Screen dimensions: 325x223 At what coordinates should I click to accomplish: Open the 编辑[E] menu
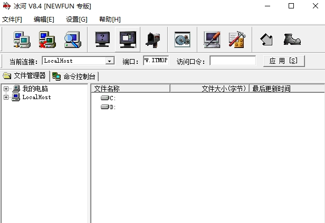pos(44,20)
